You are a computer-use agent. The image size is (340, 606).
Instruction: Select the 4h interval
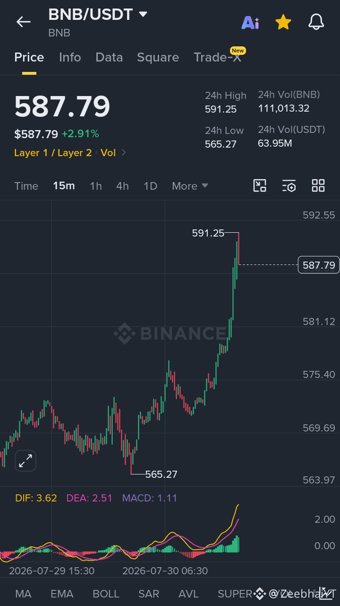(x=122, y=186)
